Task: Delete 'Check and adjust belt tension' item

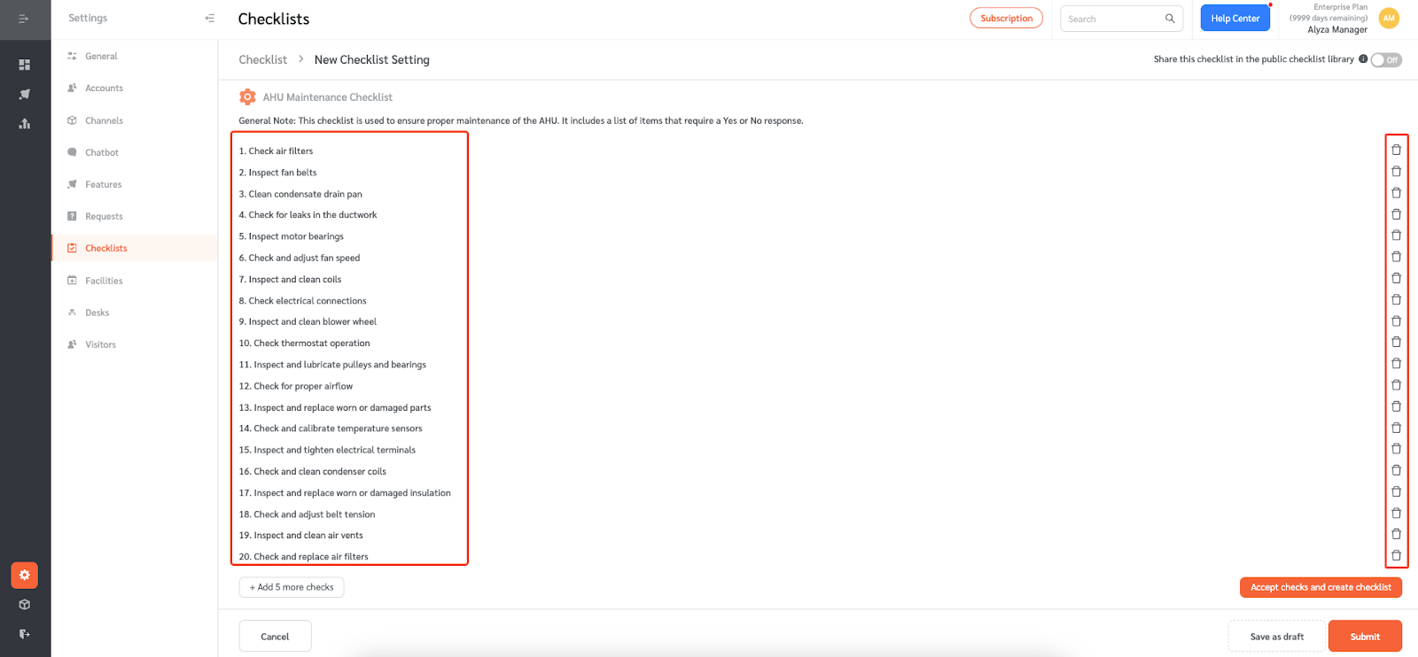Action: pyautogui.click(x=1396, y=513)
